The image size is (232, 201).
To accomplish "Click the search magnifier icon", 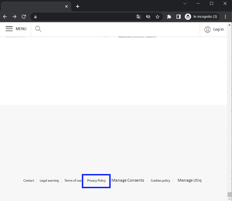I will pos(38,29).
